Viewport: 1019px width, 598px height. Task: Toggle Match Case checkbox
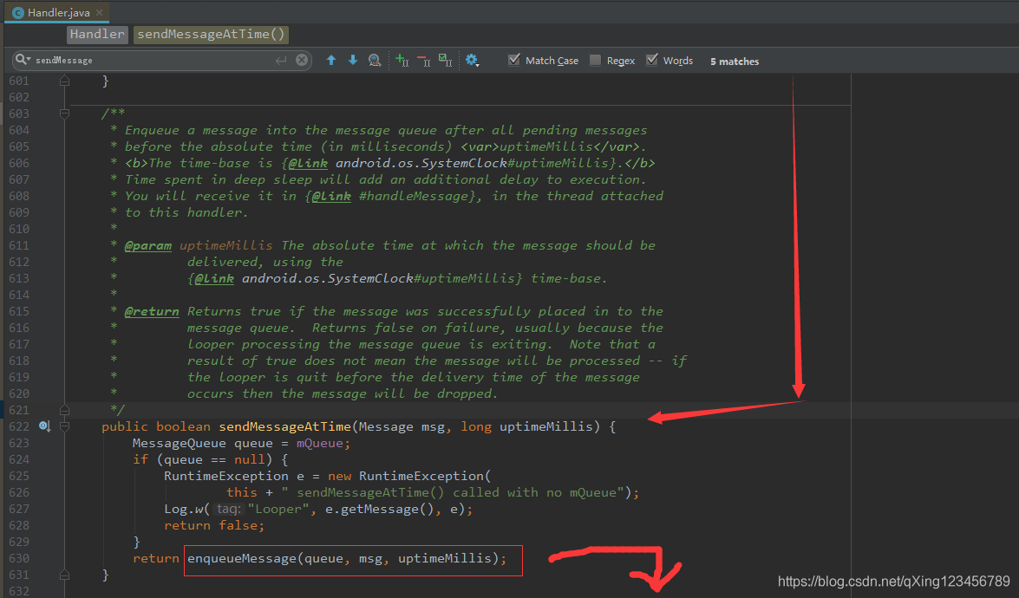(x=514, y=60)
